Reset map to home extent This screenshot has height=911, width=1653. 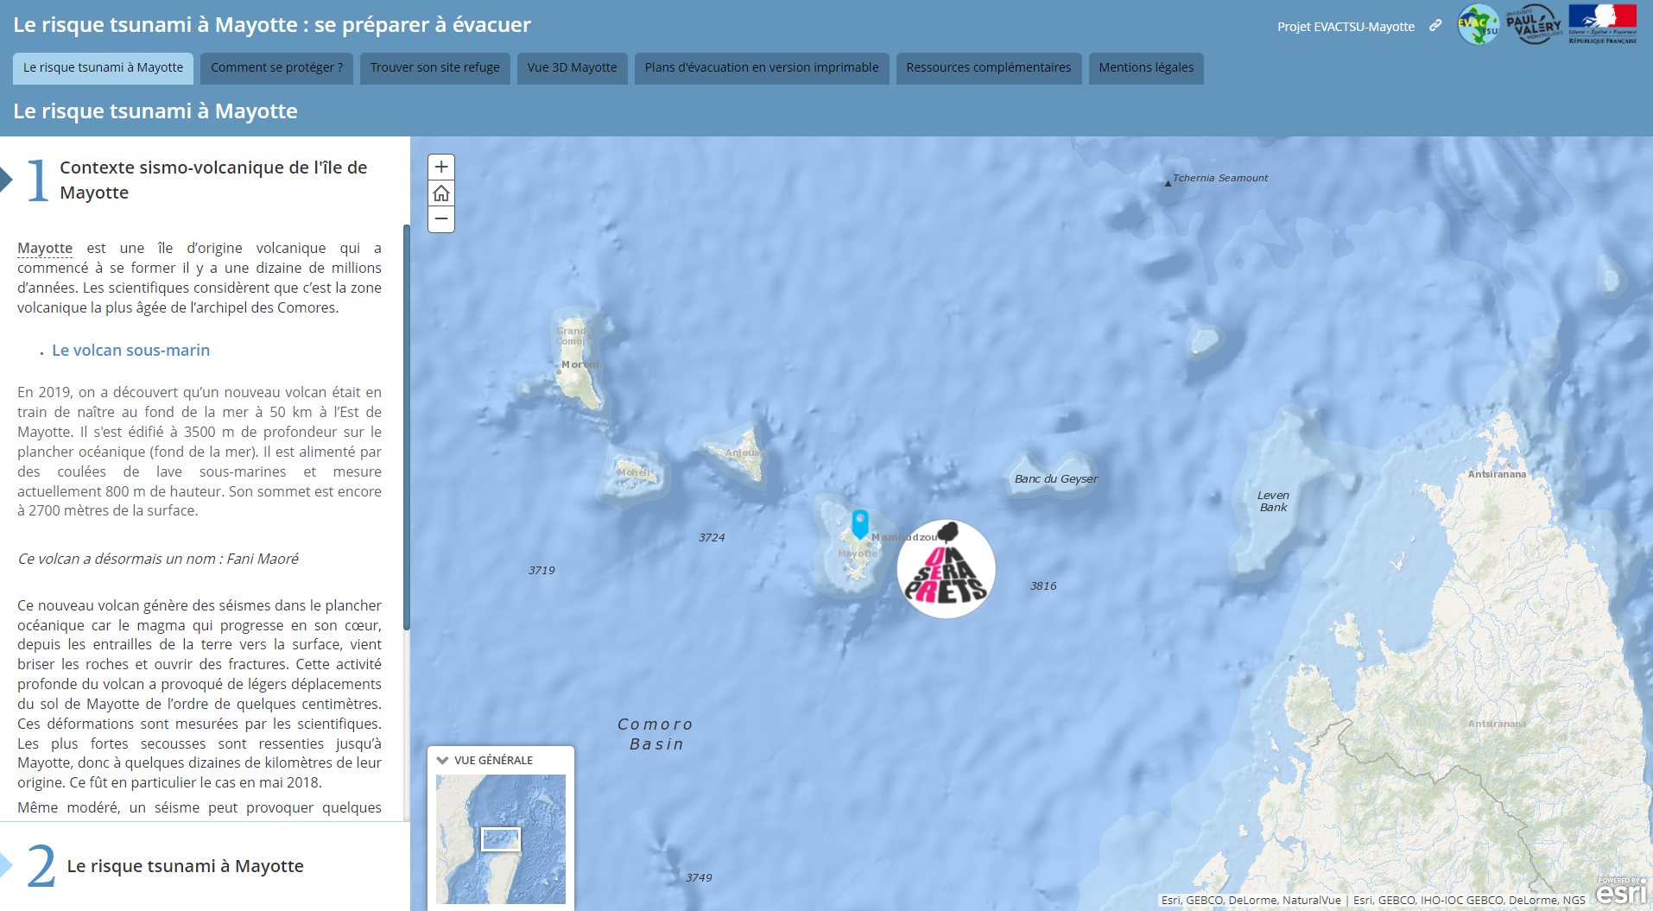click(x=441, y=193)
